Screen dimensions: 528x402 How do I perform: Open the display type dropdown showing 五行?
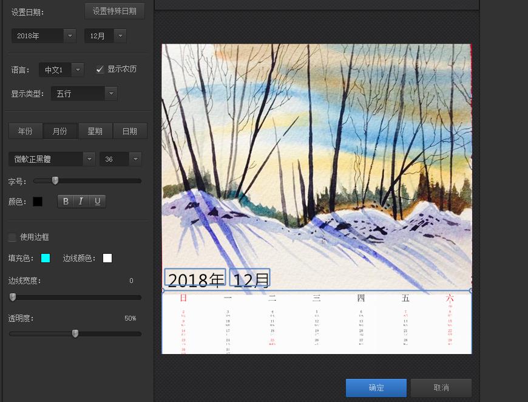(84, 94)
